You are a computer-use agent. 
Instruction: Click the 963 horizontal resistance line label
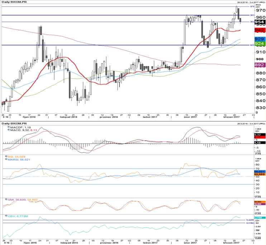(x=252, y=15)
